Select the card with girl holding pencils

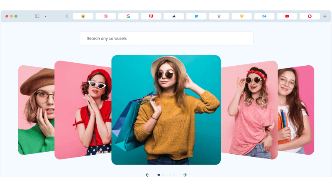tap(296, 110)
